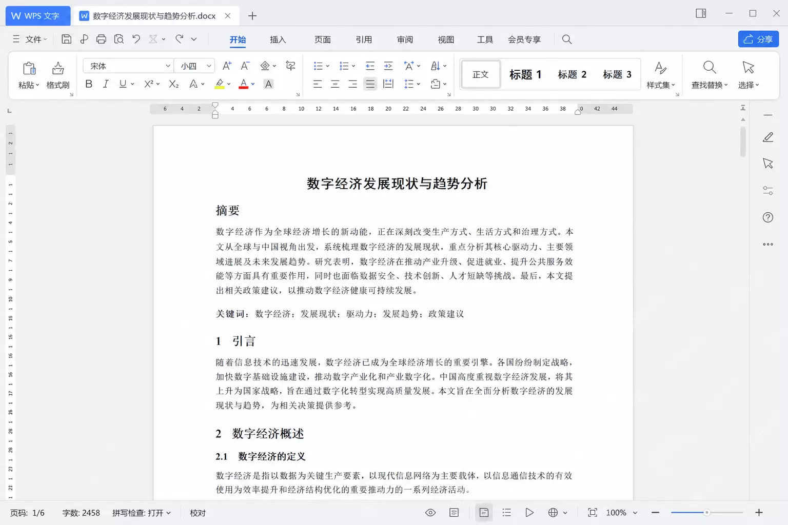The image size is (788, 525).
Task: Switch to the 视图 tab
Action: click(446, 39)
